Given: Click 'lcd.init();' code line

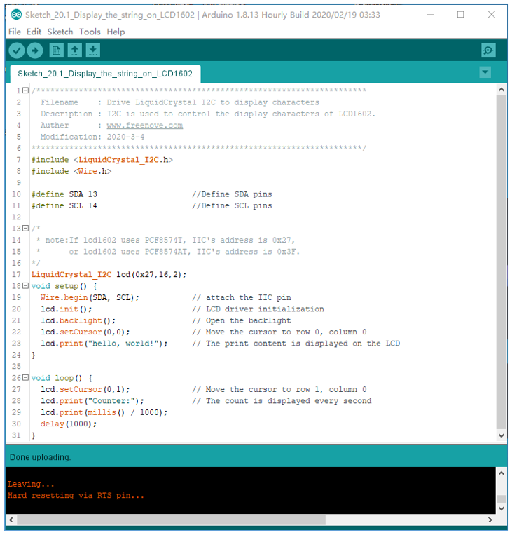Looking at the screenshot, I should [67, 309].
